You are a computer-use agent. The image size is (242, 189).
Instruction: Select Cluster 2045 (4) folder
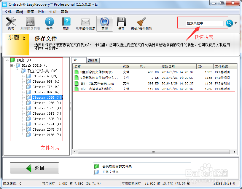(44, 129)
